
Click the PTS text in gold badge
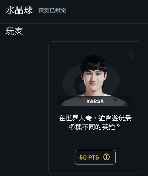click(93, 157)
